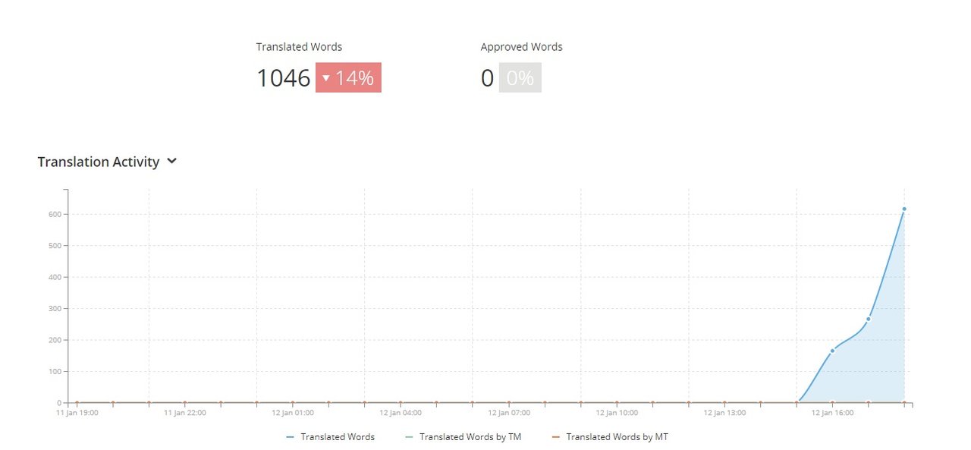Hide the Translated Words by TM series
This screenshot has width=971, height=450.
(470, 437)
